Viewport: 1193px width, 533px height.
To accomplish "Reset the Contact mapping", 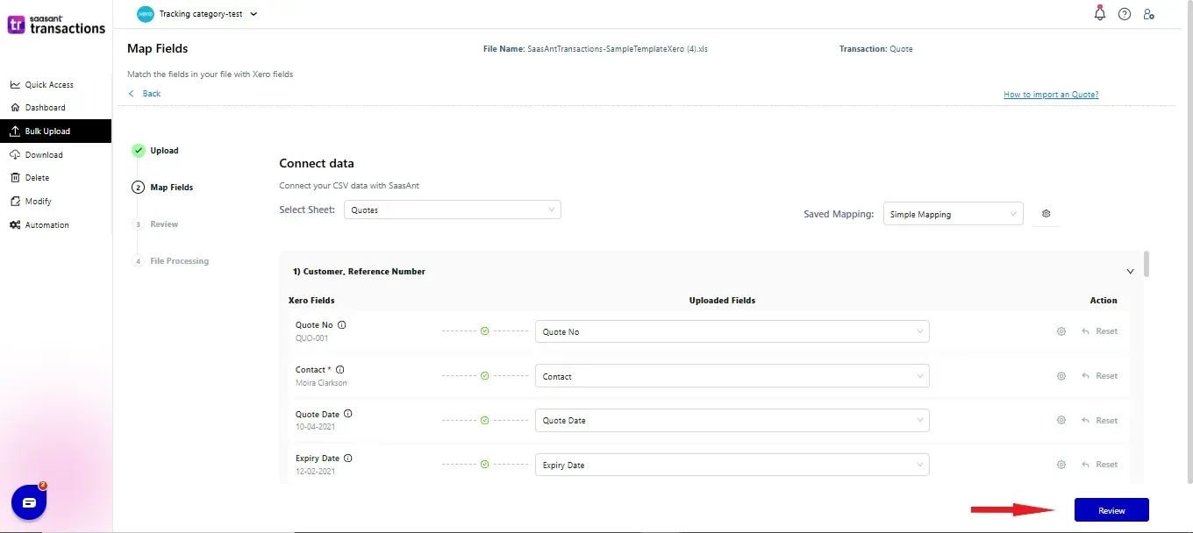I will (x=1100, y=376).
